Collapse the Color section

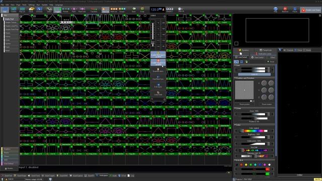[235, 125]
